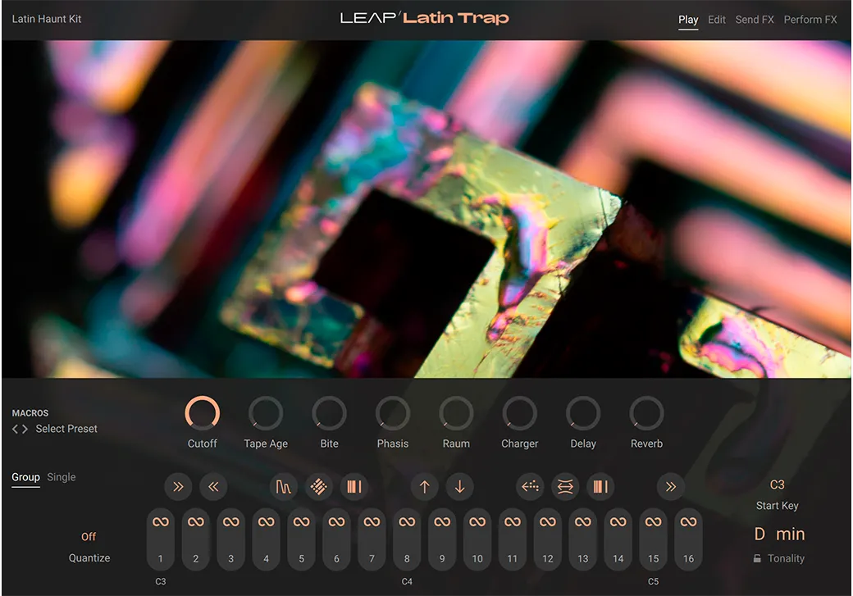853x596 pixels.
Task: Open the D min tonality selector
Action: click(779, 535)
